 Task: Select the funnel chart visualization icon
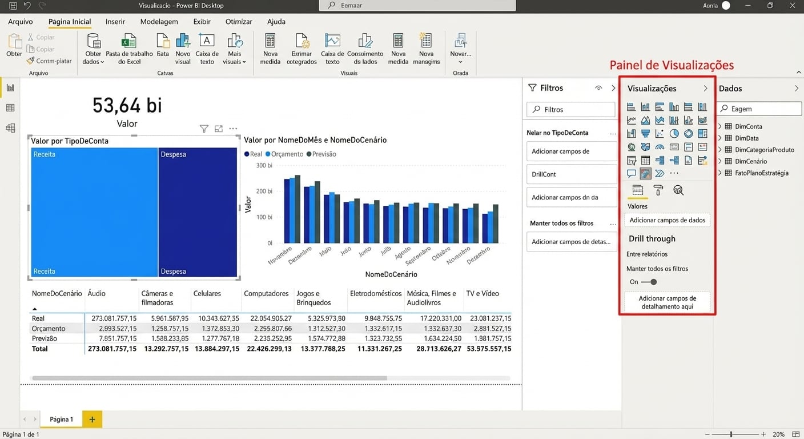click(645, 134)
